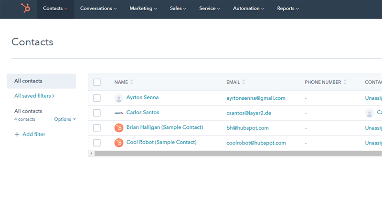Sort contacts using the Name column arrows
382x209 pixels.
pos(132,82)
